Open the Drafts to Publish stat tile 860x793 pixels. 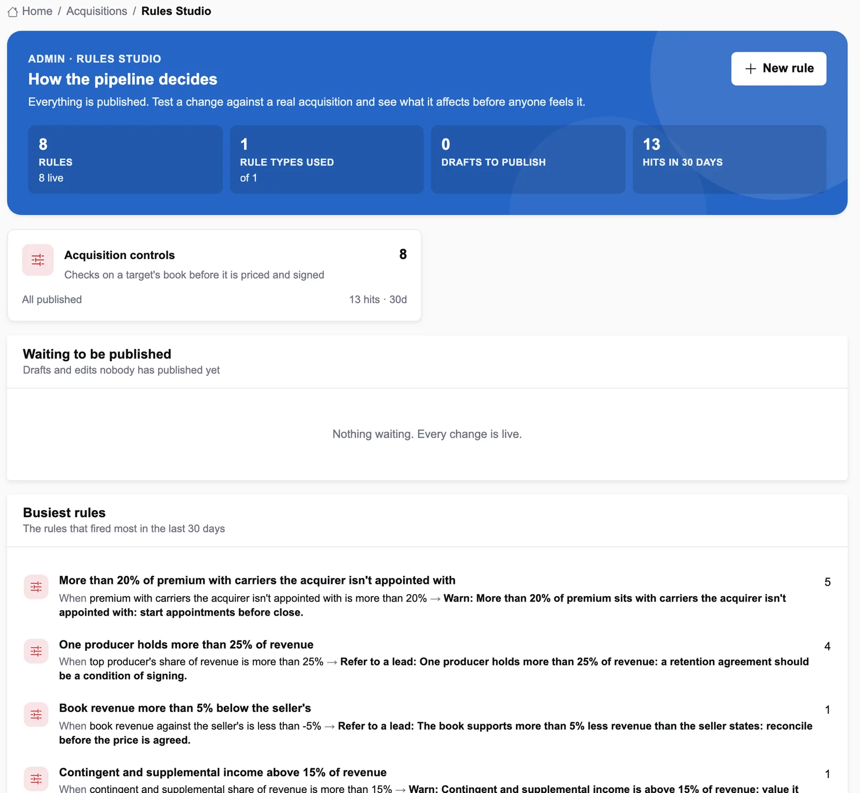(528, 160)
